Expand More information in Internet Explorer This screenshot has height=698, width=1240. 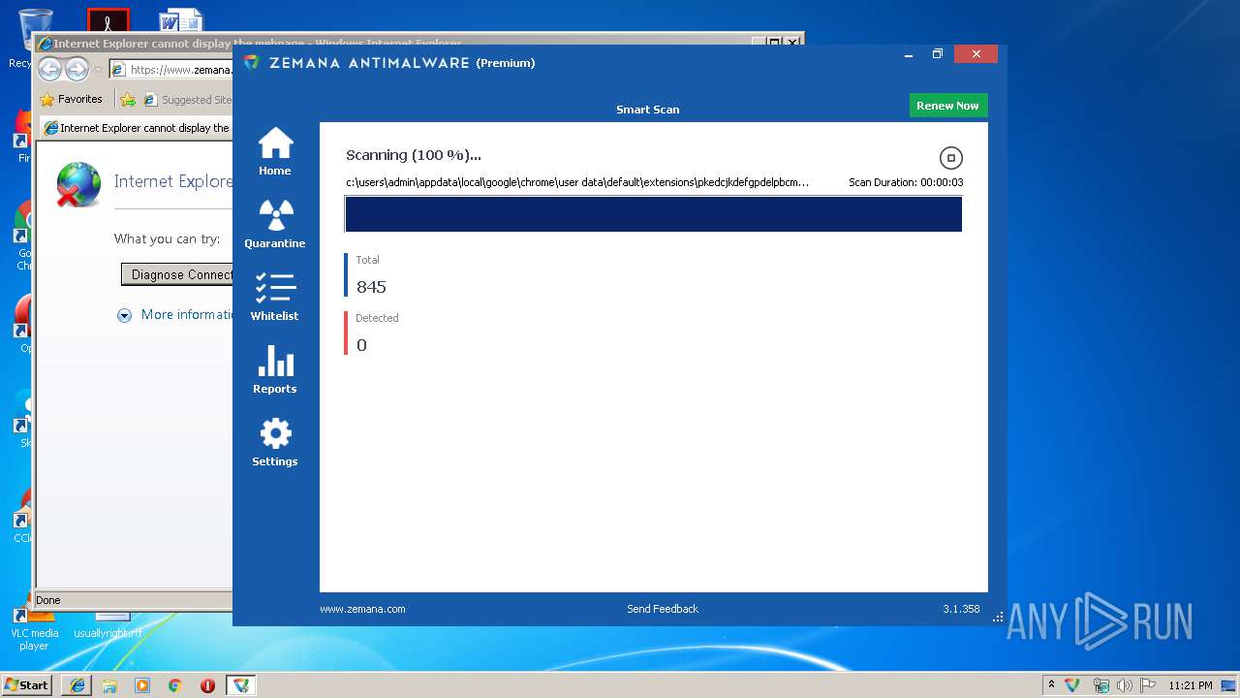coord(175,314)
